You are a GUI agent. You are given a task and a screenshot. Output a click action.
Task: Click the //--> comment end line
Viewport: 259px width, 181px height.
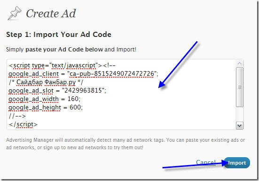point(17,116)
